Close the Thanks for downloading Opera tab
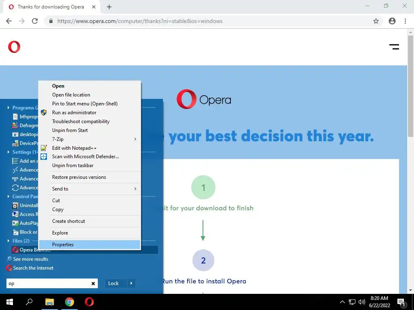The height and width of the screenshot is (310, 414). tap(94, 7)
